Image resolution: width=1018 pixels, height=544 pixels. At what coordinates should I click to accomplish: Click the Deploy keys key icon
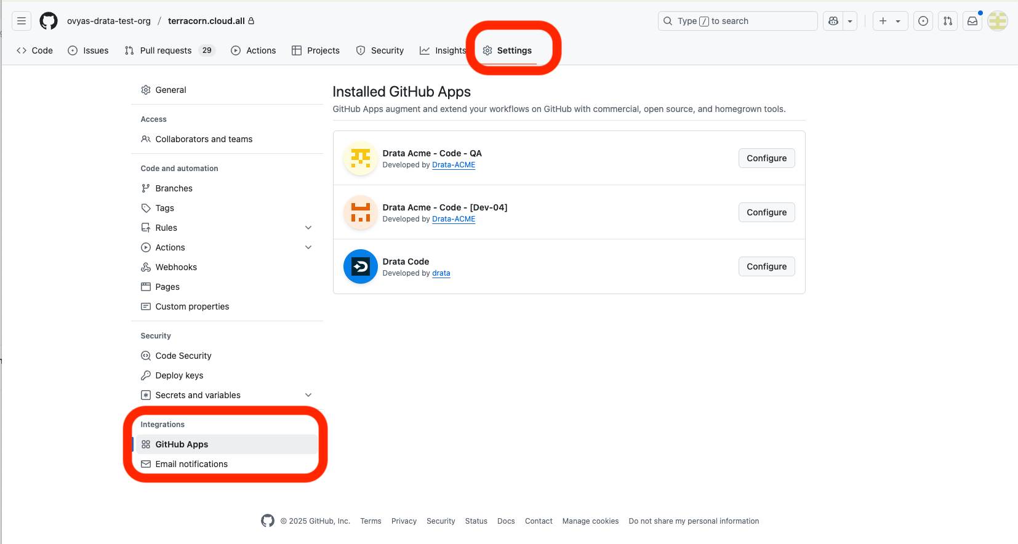(x=146, y=375)
